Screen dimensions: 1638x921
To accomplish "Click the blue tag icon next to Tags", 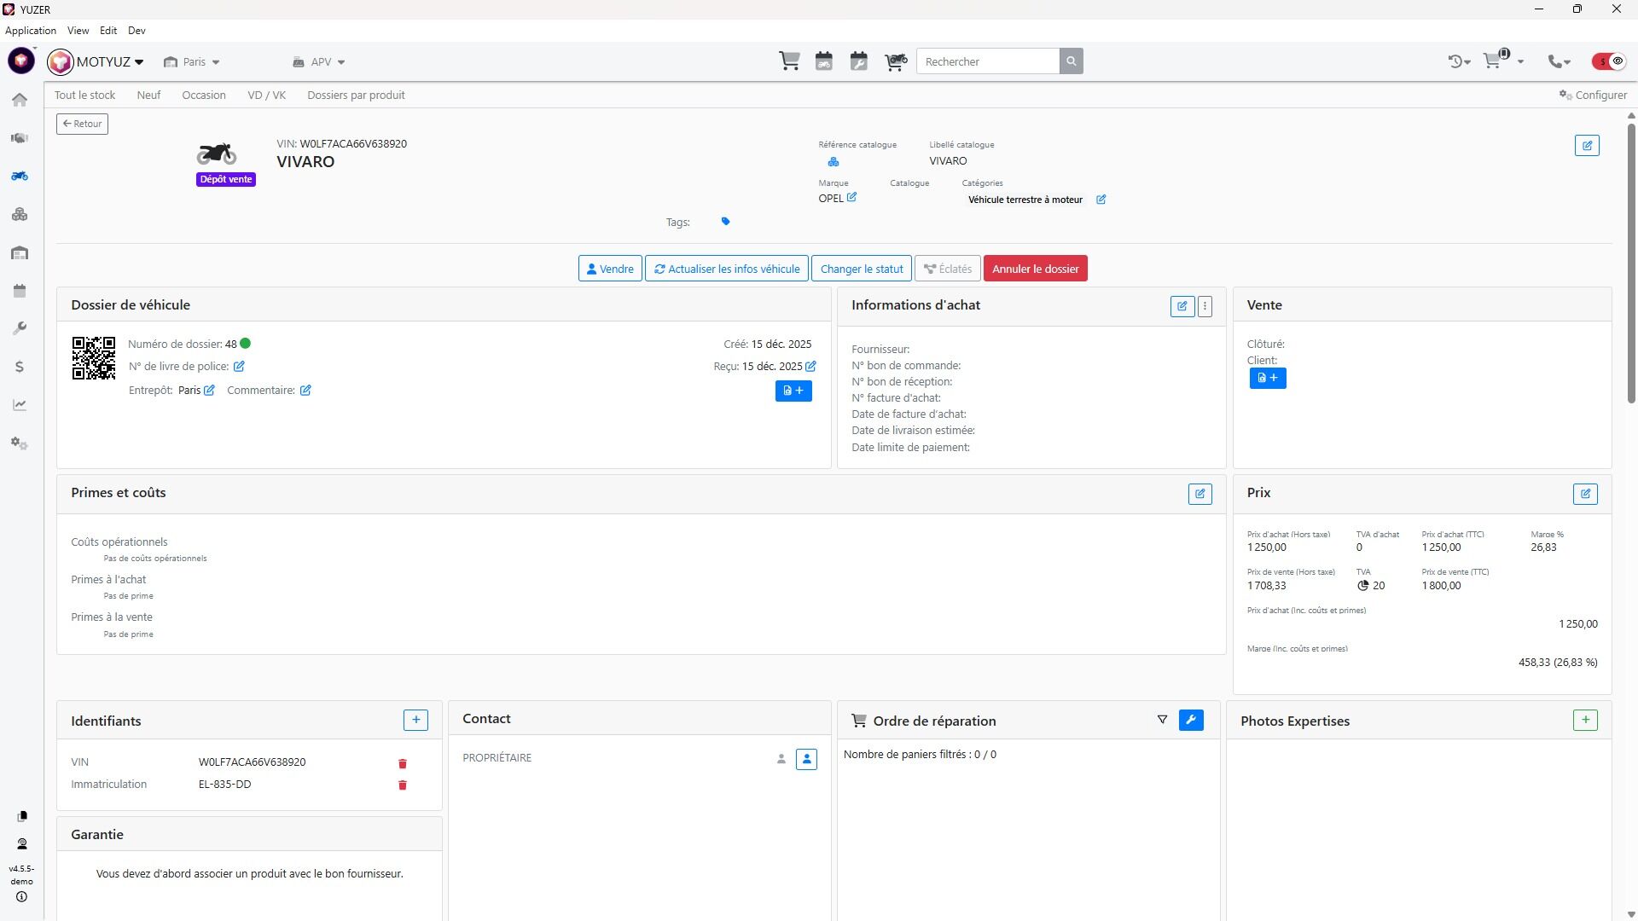I will [725, 222].
